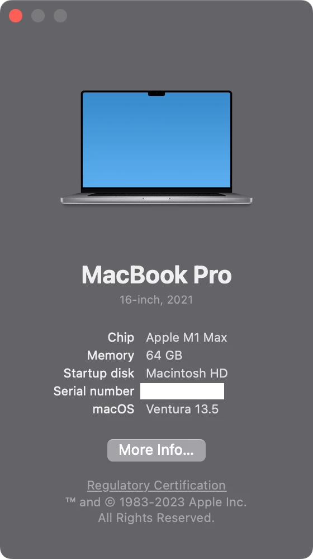Click the Serial number label
Image resolution: width=313 pixels, height=559 pixels.
pos(94,391)
